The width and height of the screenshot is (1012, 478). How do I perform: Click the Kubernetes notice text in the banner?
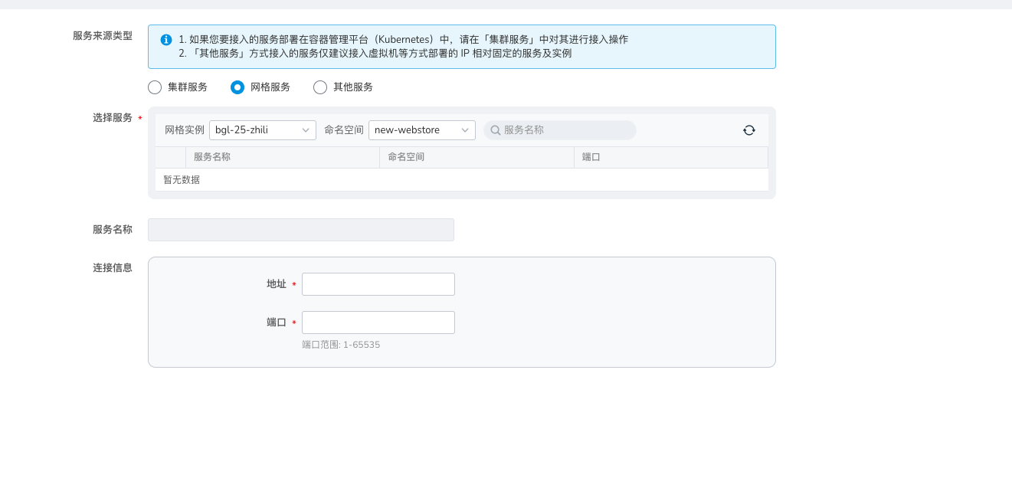[403, 40]
